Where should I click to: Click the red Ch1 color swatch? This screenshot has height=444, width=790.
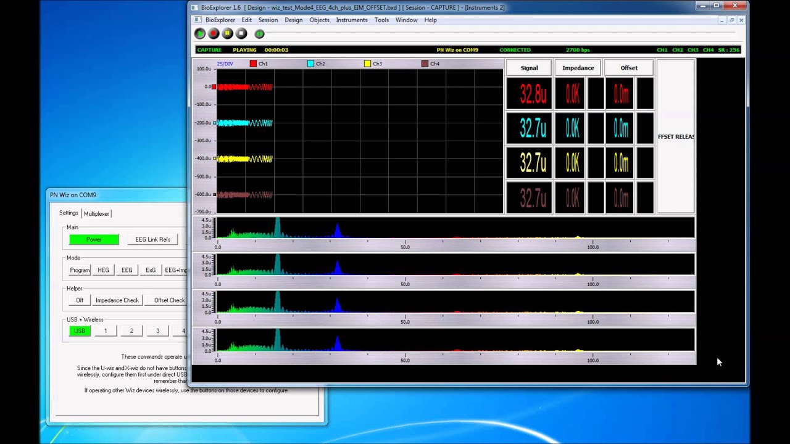[x=253, y=64]
